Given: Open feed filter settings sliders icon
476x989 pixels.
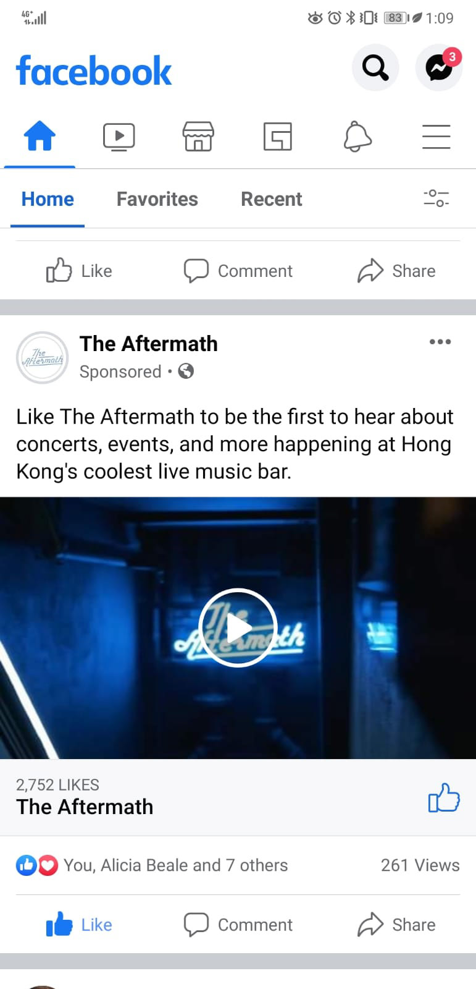Looking at the screenshot, I should 436,198.
